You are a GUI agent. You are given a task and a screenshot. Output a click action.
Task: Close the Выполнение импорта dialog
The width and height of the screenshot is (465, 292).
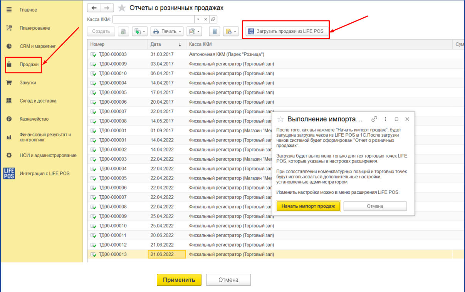click(407, 119)
